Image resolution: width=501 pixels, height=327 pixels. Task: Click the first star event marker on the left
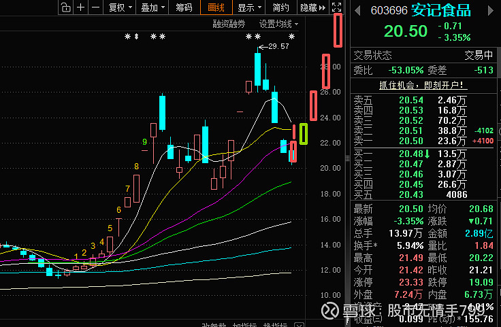[x=127, y=36]
